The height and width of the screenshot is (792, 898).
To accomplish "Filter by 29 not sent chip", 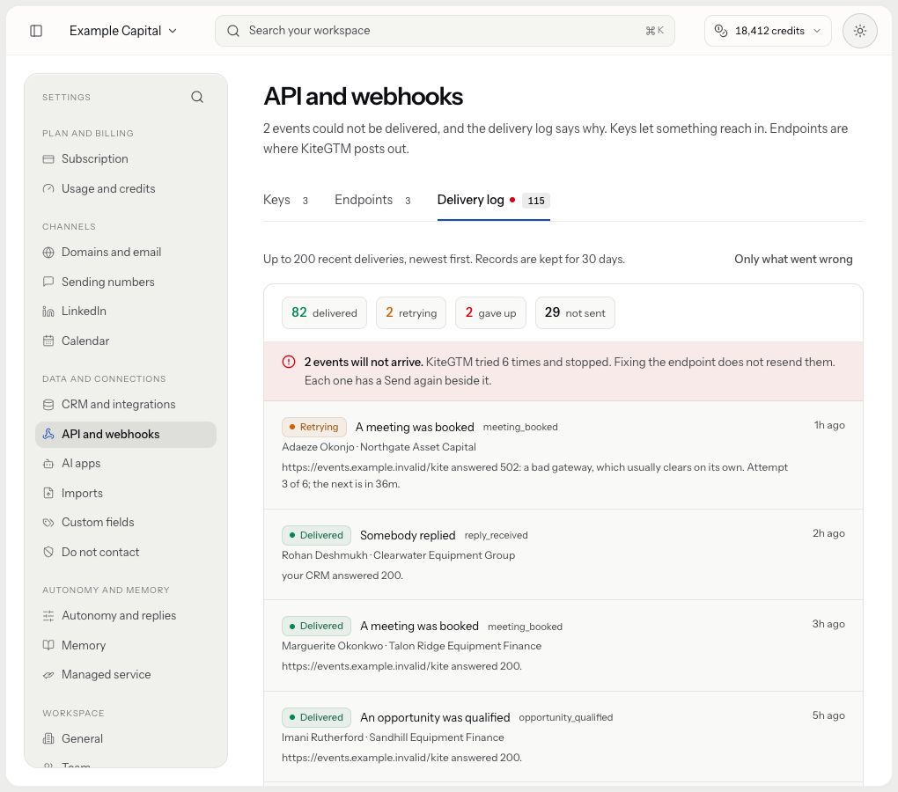I will (x=575, y=313).
